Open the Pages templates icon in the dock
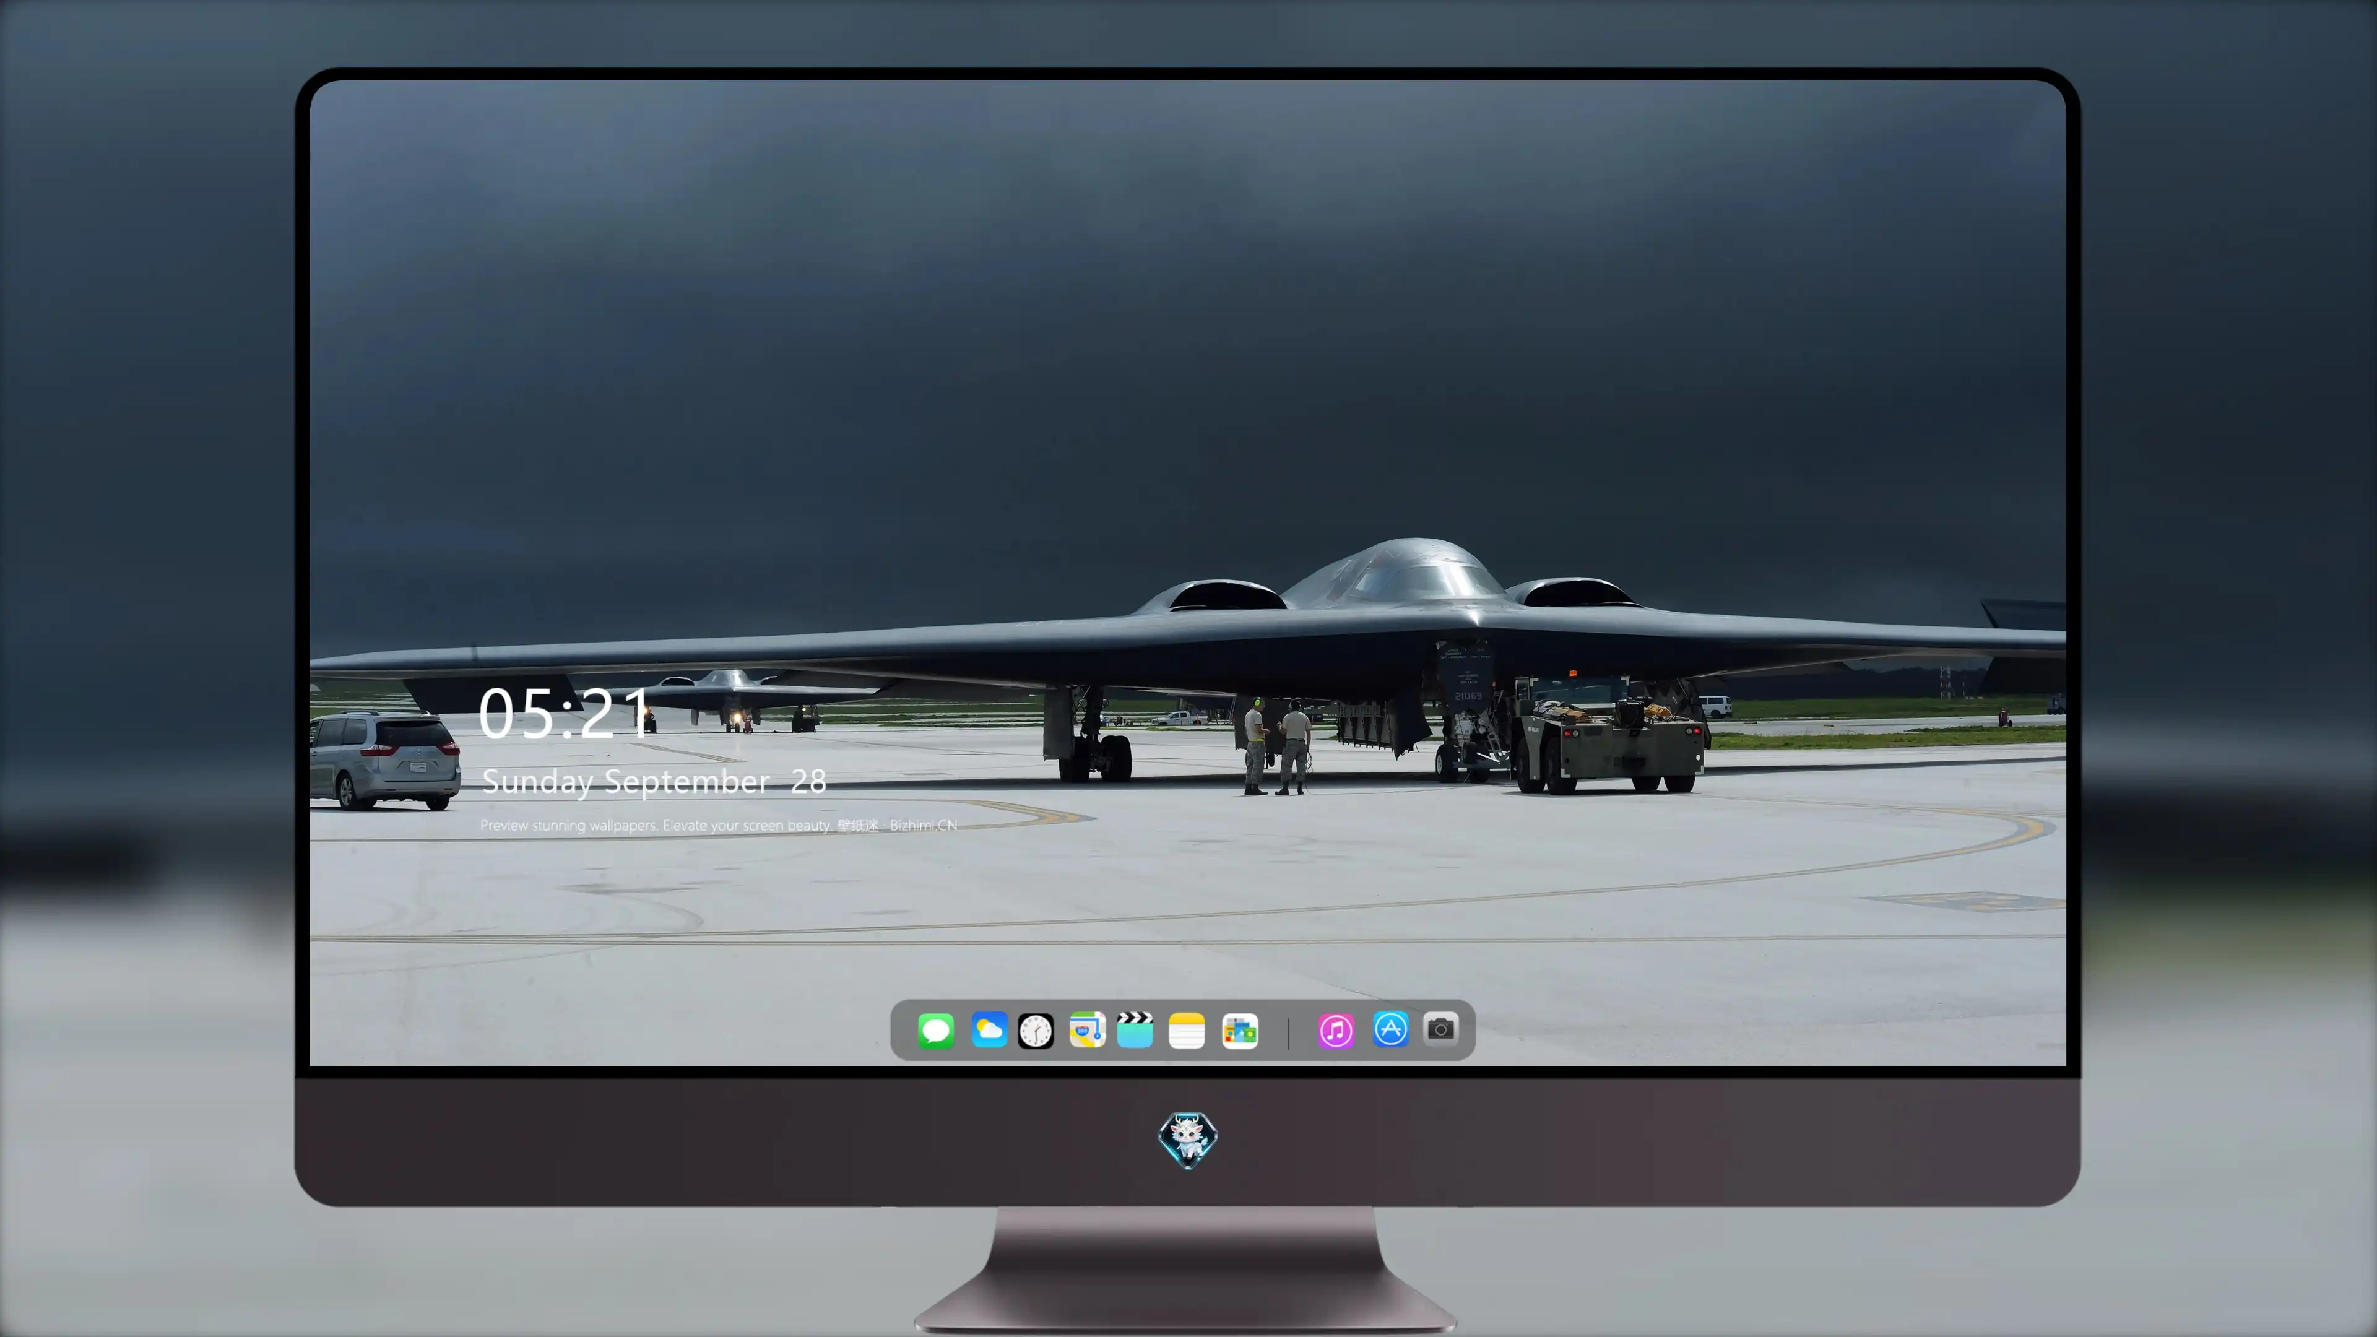The image size is (2377, 1337). point(1240,1031)
